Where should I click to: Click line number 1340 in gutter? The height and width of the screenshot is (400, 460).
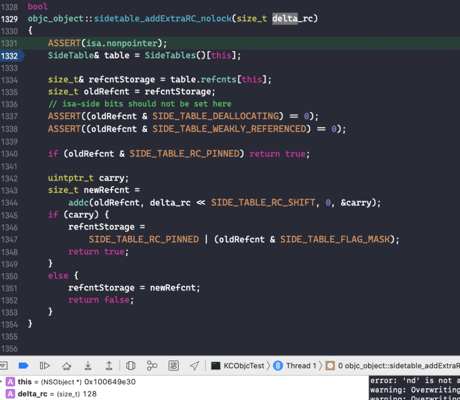tap(10, 154)
